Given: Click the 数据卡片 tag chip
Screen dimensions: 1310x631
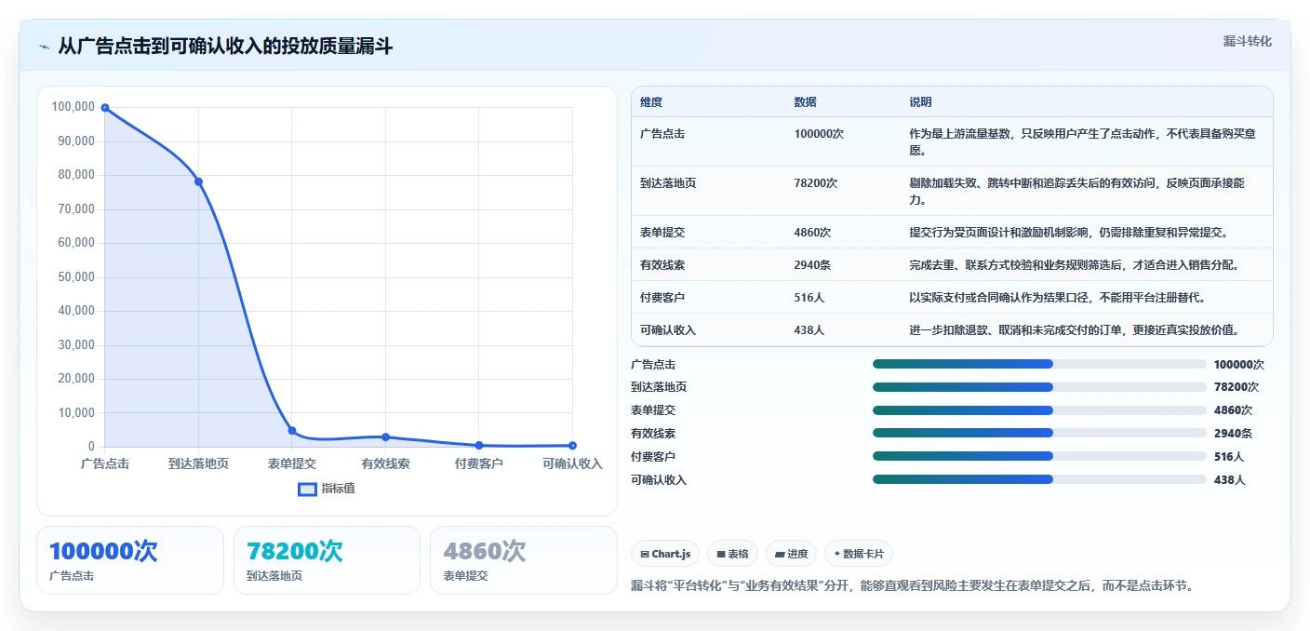Looking at the screenshot, I should pyautogui.click(x=859, y=554).
